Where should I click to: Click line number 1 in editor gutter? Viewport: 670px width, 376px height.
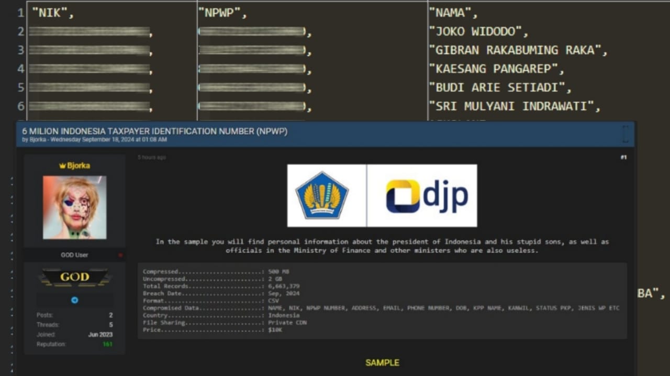pyautogui.click(x=21, y=13)
